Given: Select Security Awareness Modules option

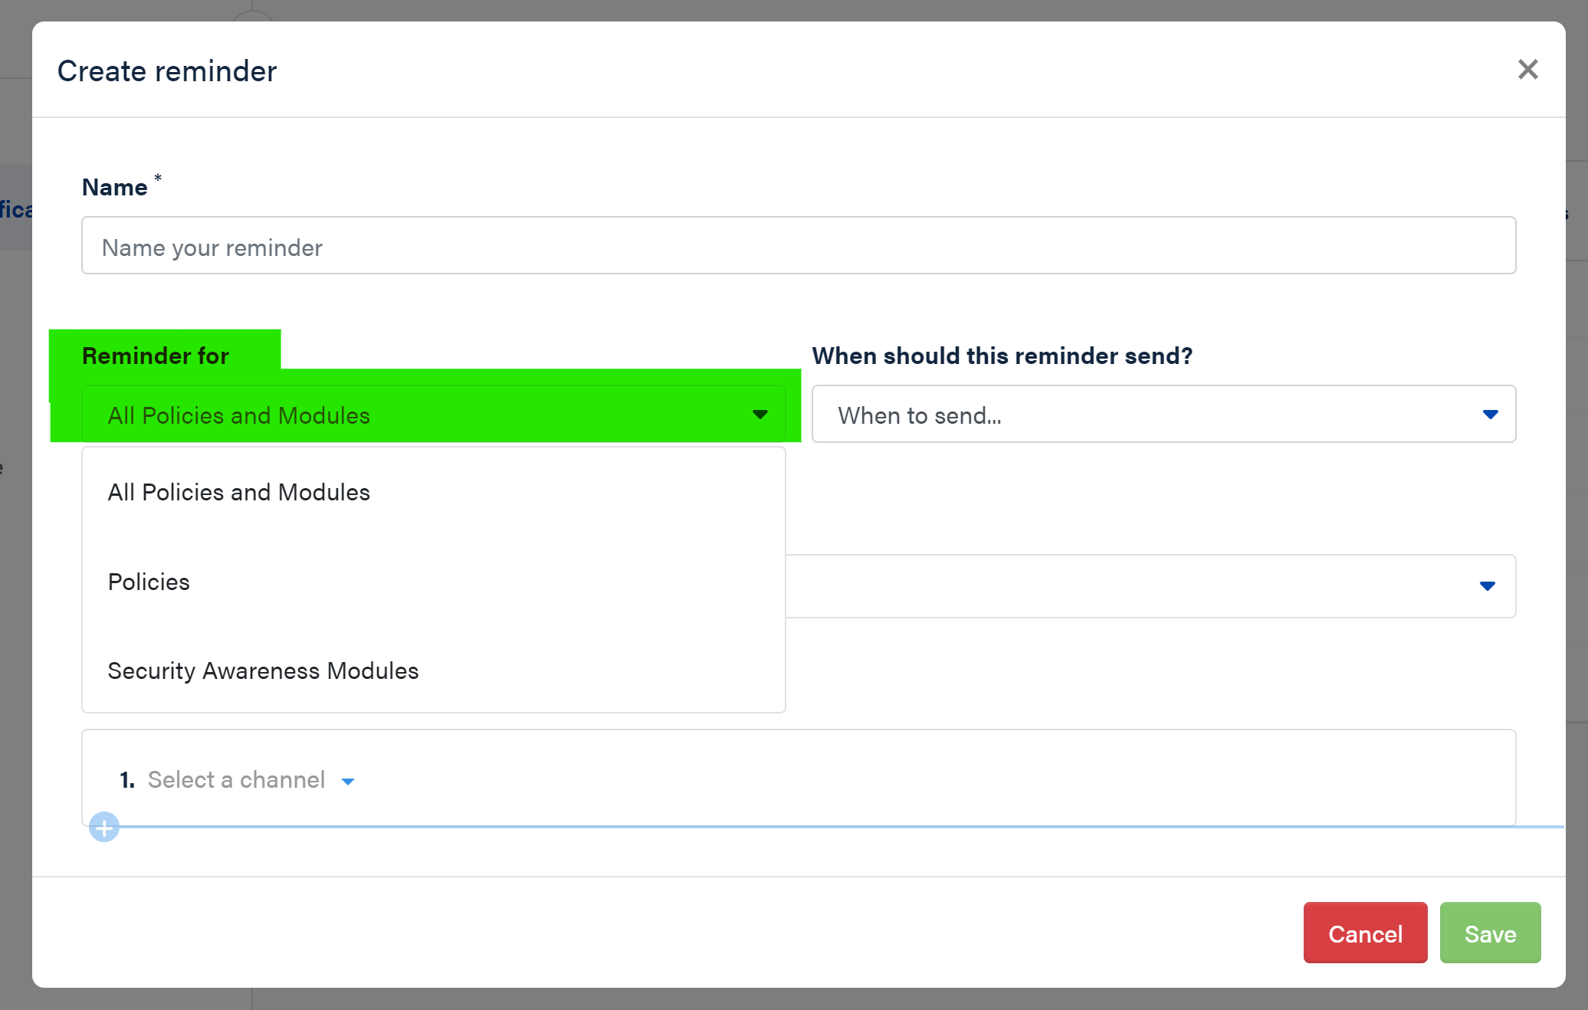Looking at the screenshot, I should point(263,671).
